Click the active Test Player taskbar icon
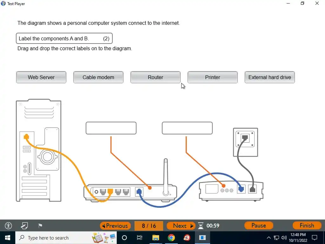The image size is (325, 244). pyautogui.click(x=202, y=238)
